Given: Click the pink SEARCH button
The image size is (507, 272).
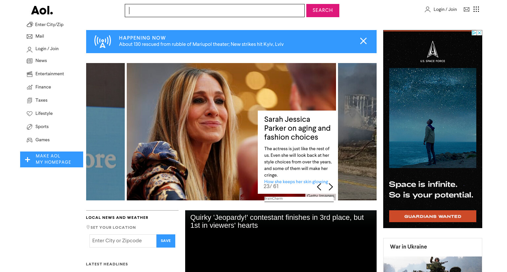Looking at the screenshot, I should pyautogui.click(x=323, y=11).
